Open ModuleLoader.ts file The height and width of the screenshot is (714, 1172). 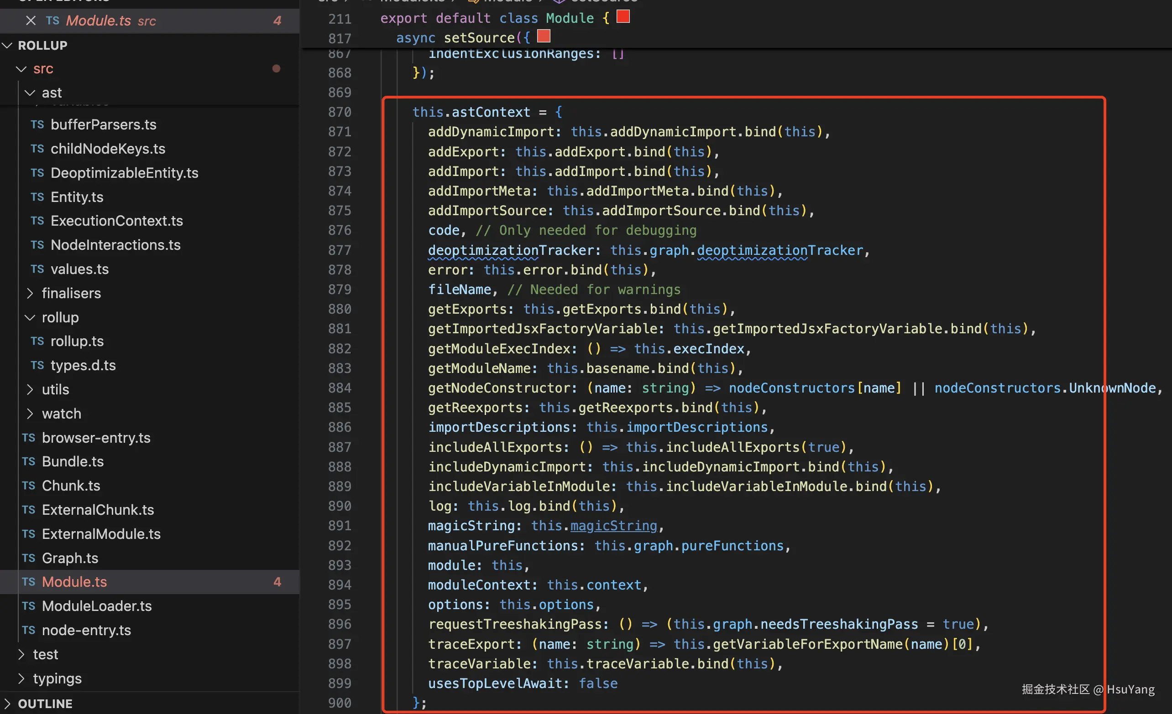(97, 605)
